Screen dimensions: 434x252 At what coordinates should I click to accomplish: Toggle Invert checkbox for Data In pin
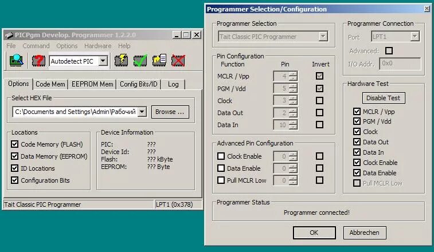pos(319,125)
